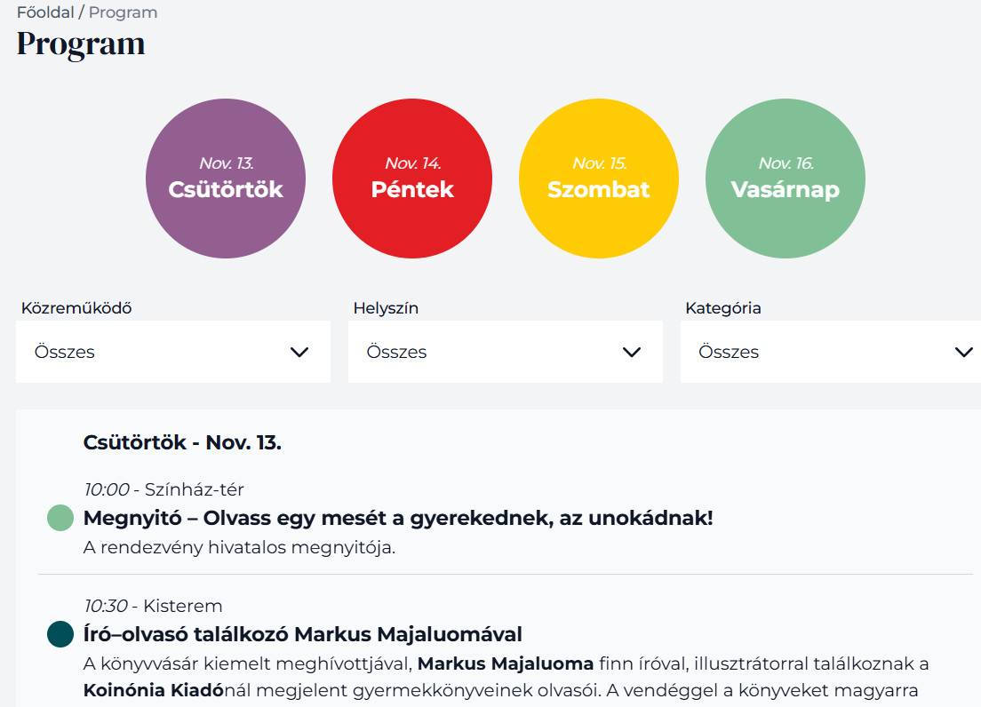Open the Kategória dropdown
This screenshot has height=707, width=981.
(831, 352)
